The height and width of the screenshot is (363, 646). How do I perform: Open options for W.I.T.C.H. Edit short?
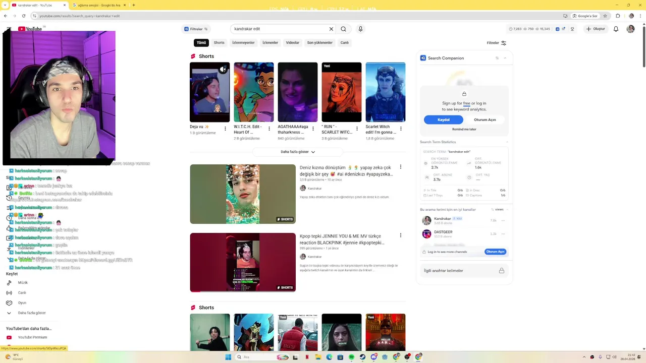click(269, 129)
